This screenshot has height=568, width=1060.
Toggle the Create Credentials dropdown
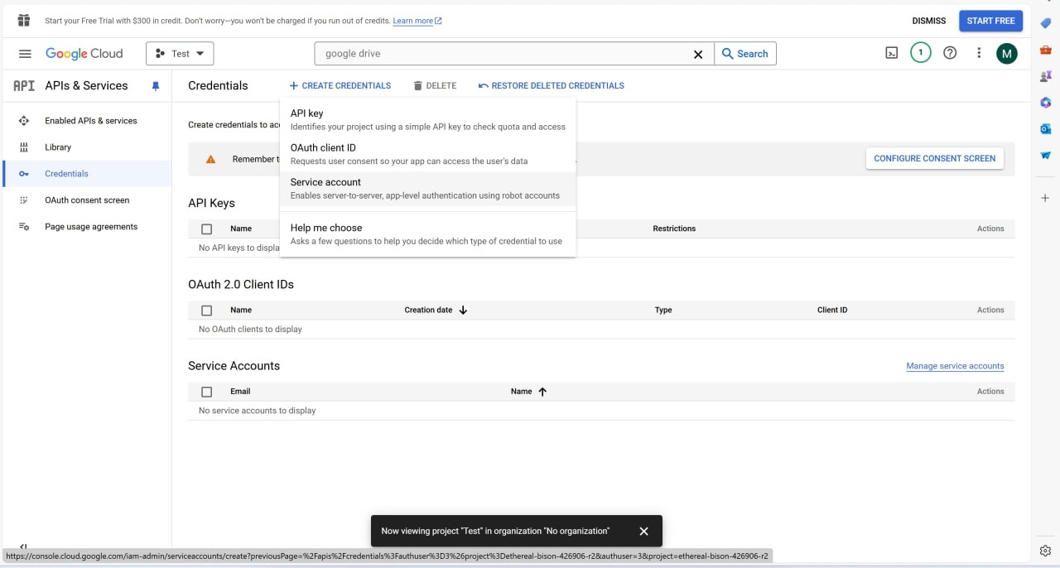click(340, 85)
